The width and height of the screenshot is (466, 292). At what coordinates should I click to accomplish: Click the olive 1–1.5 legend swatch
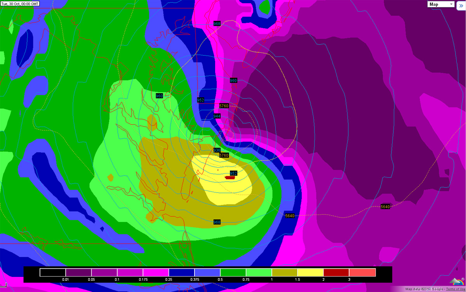(285, 273)
